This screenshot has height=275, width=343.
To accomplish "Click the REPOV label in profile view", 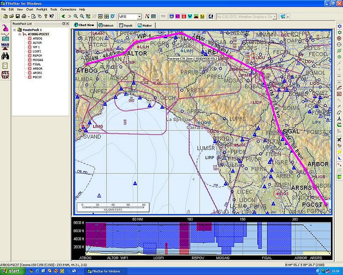I will pyautogui.click(x=198, y=258).
